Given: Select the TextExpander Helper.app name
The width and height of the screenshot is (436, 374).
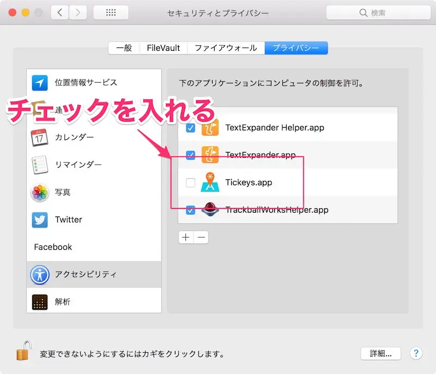Looking at the screenshot, I should click(275, 128).
